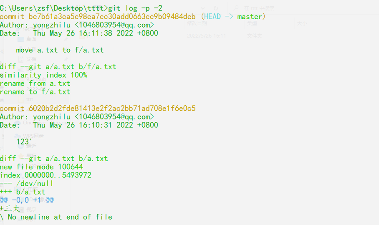Screen dimensions: 379x225
Task: Click the search box magnifier icon
Action: pos(236,8)
